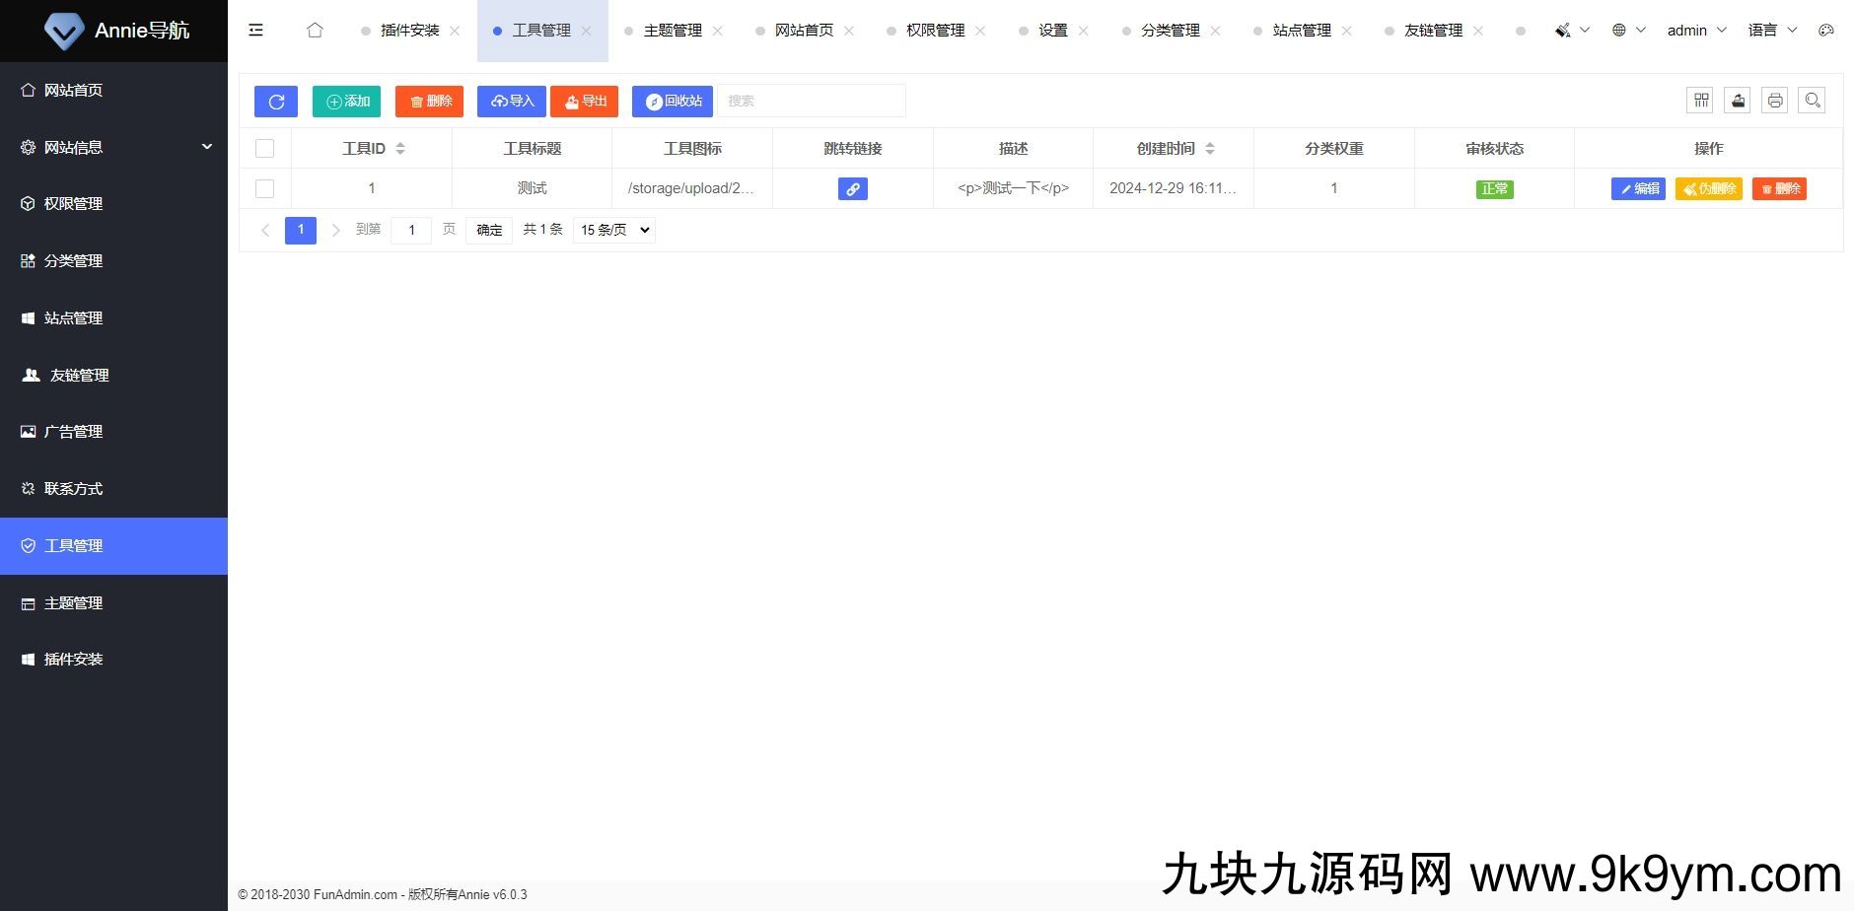Image resolution: width=1854 pixels, height=911 pixels.
Task: Go to the home tab icon
Action: tap(315, 31)
